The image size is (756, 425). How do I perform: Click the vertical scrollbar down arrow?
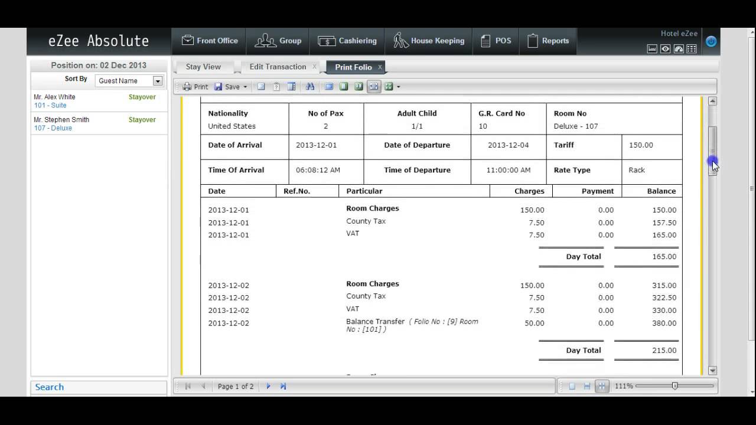(712, 371)
